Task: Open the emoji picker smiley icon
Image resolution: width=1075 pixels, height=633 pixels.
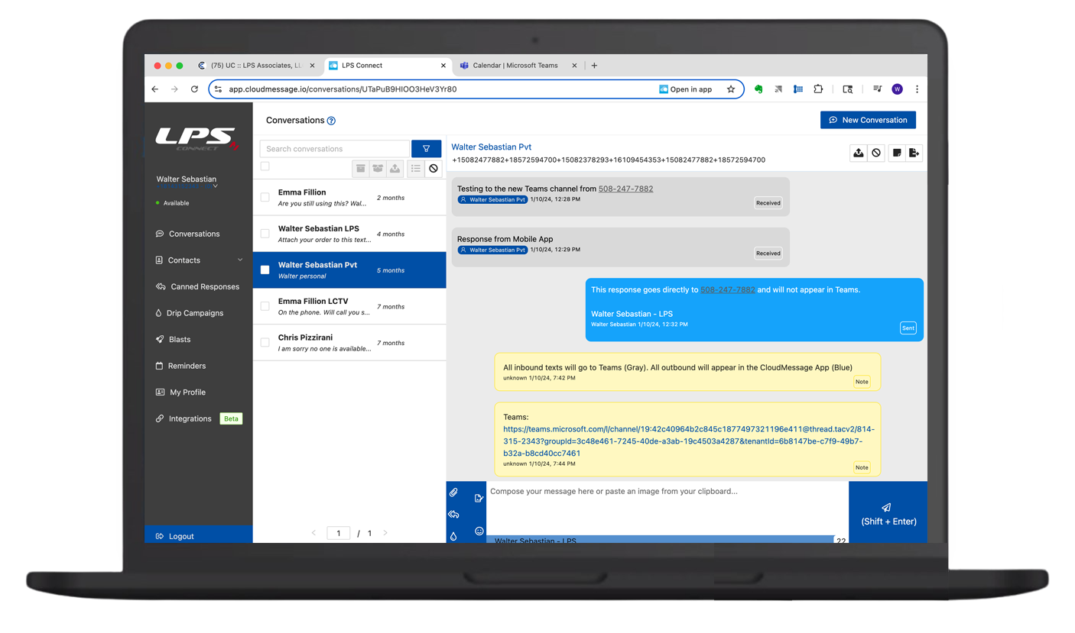Action: [x=479, y=531]
